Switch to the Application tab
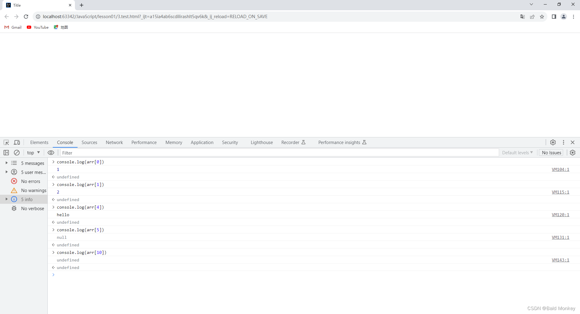Viewport: 580px width, 314px height. point(202,143)
